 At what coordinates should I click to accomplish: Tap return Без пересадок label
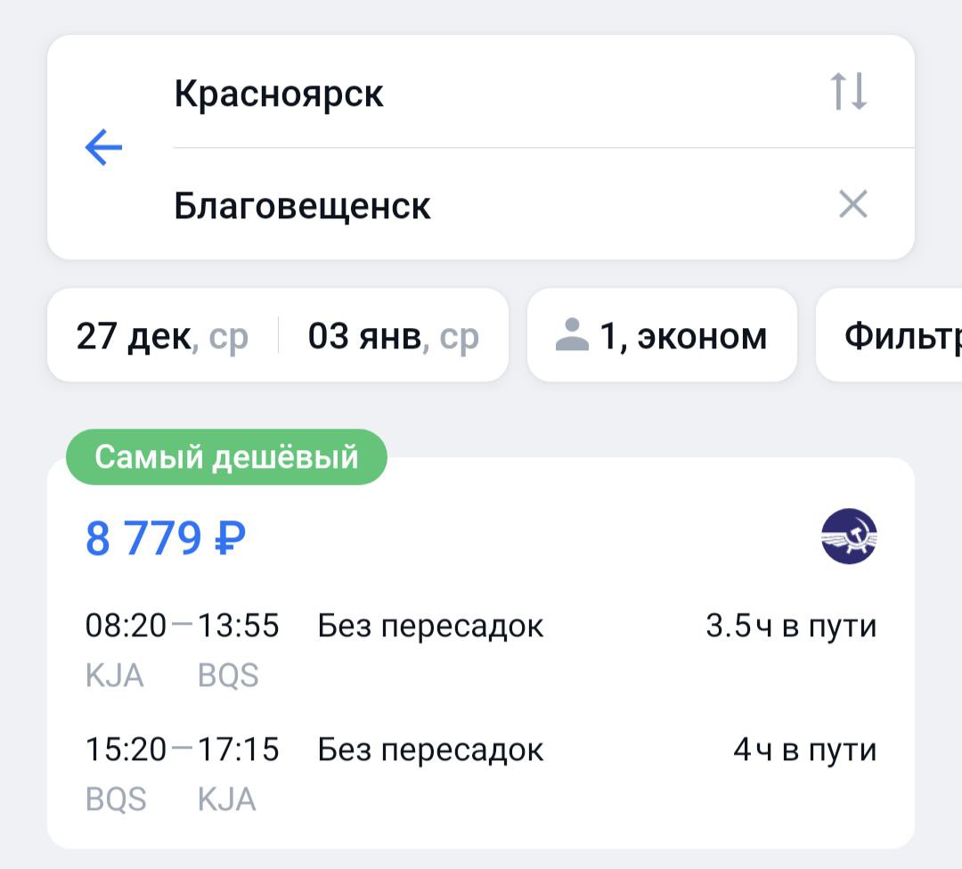coord(430,750)
